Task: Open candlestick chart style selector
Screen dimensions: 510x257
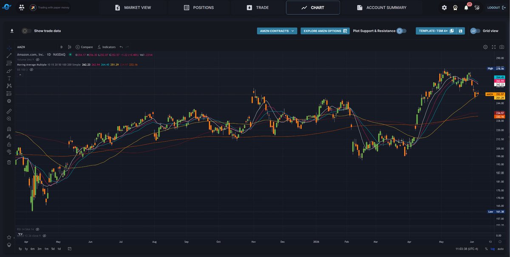Action: pos(69,47)
